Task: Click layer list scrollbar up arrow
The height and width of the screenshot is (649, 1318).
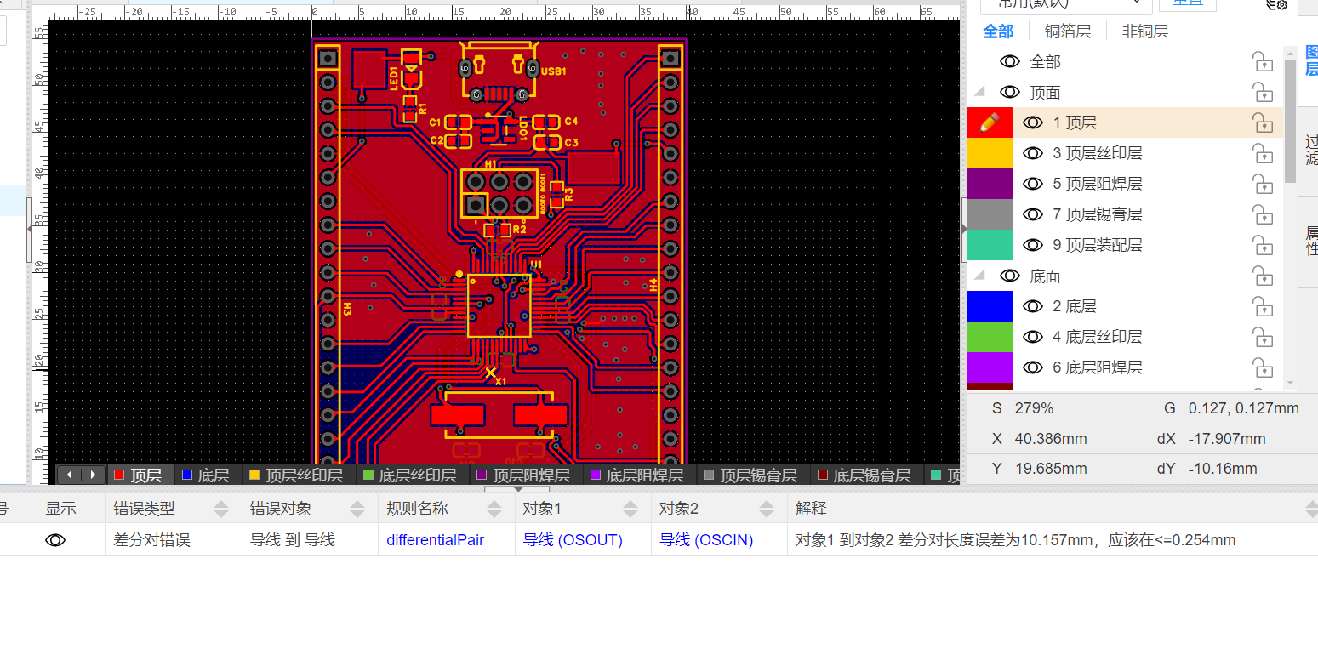Action: [x=1290, y=53]
